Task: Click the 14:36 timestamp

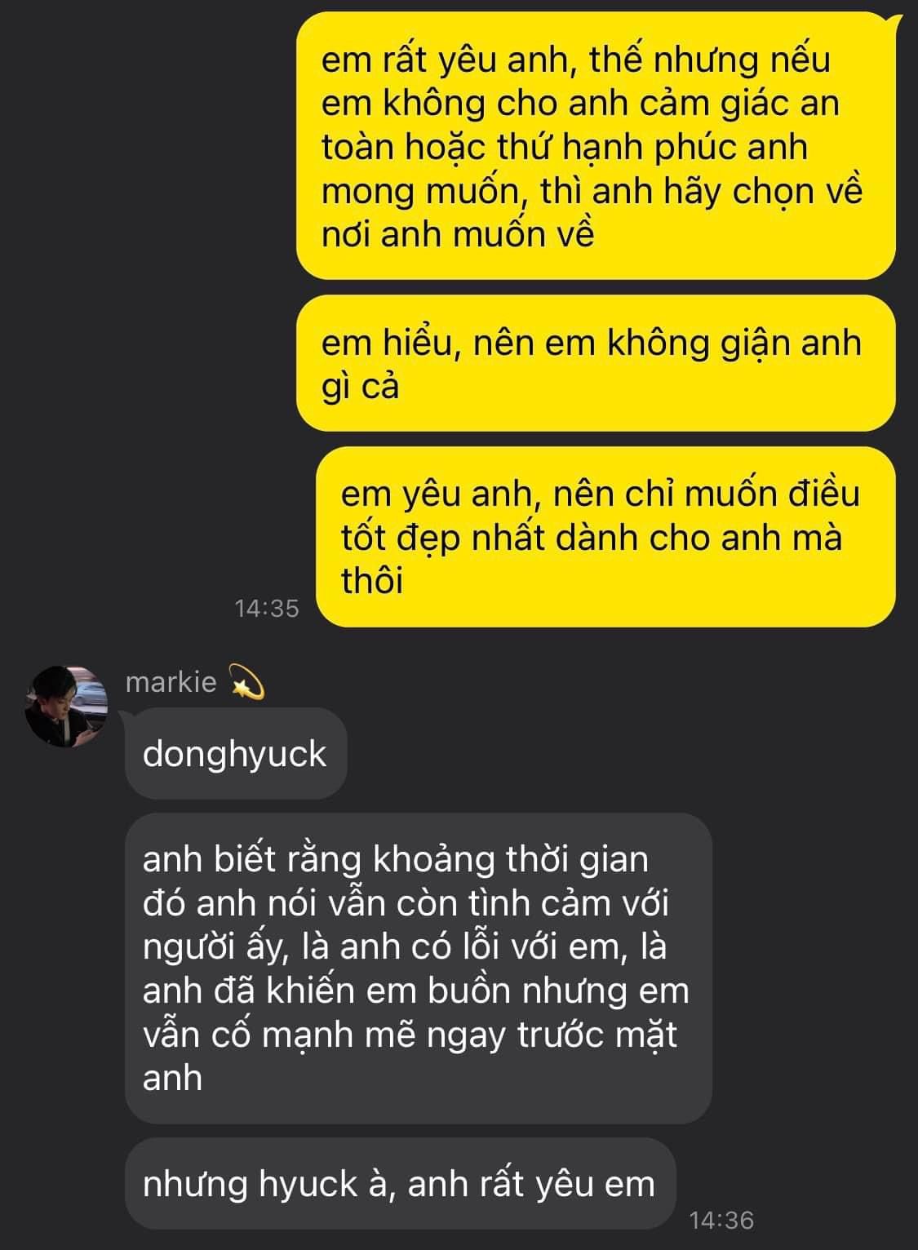Action: coord(721,1221)
